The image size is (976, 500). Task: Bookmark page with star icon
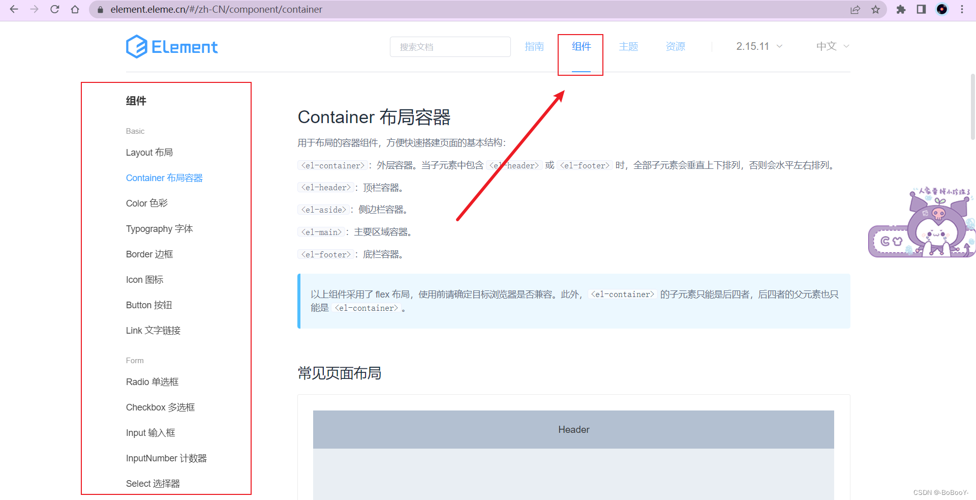875,9
